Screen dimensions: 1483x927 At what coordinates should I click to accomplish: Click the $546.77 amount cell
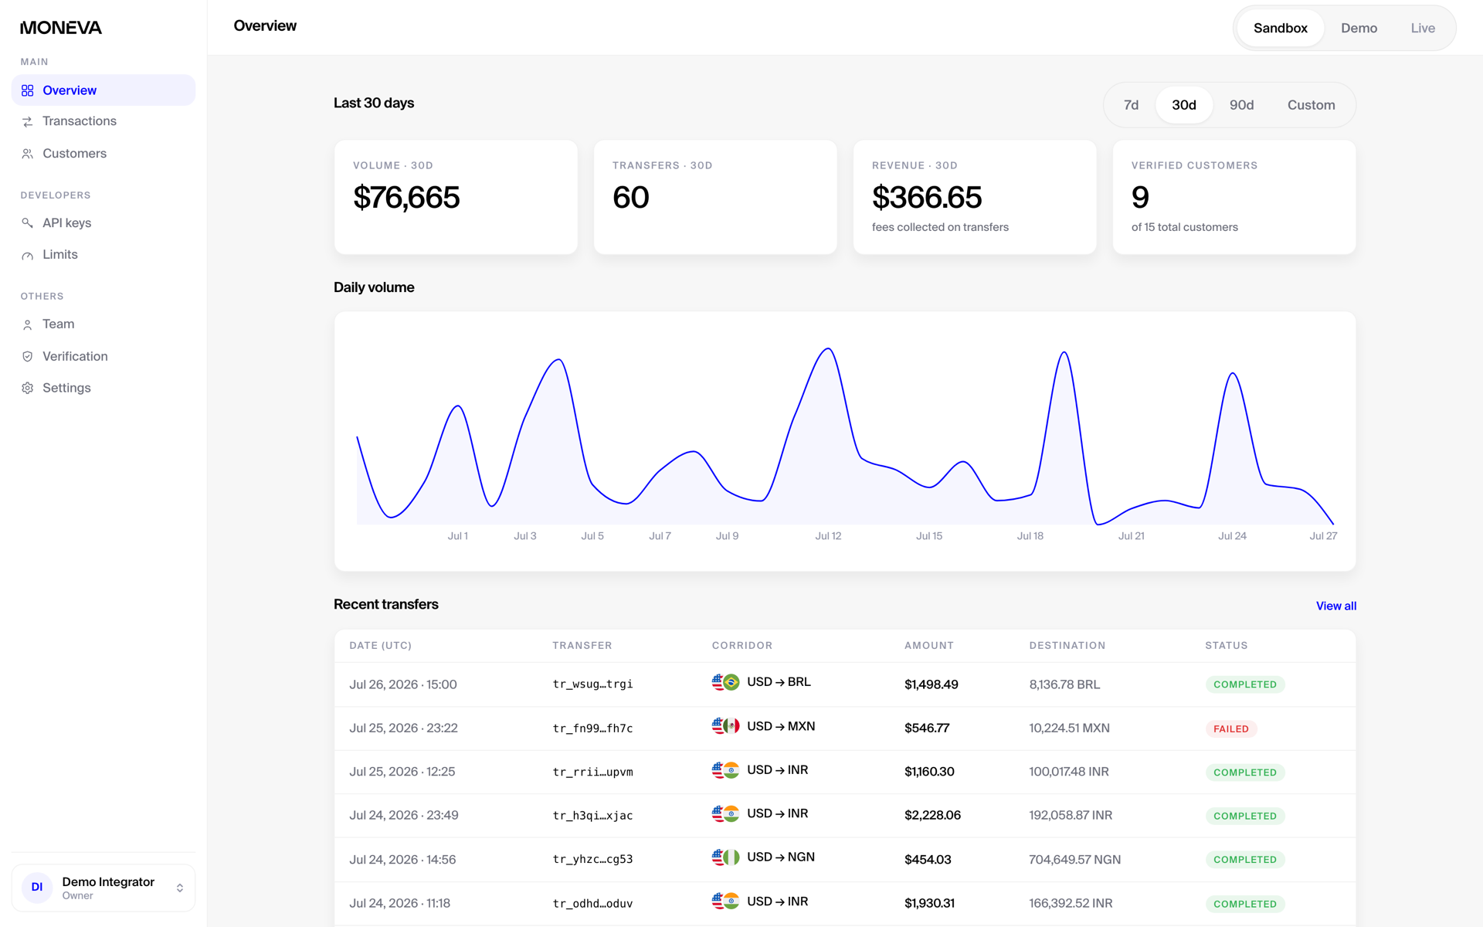coord(927,728)
